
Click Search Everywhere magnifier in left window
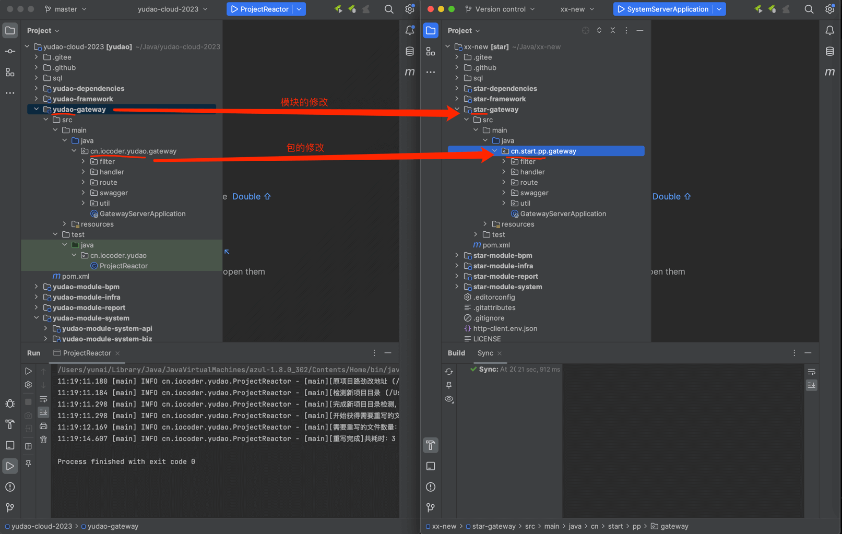click(389, 9)
